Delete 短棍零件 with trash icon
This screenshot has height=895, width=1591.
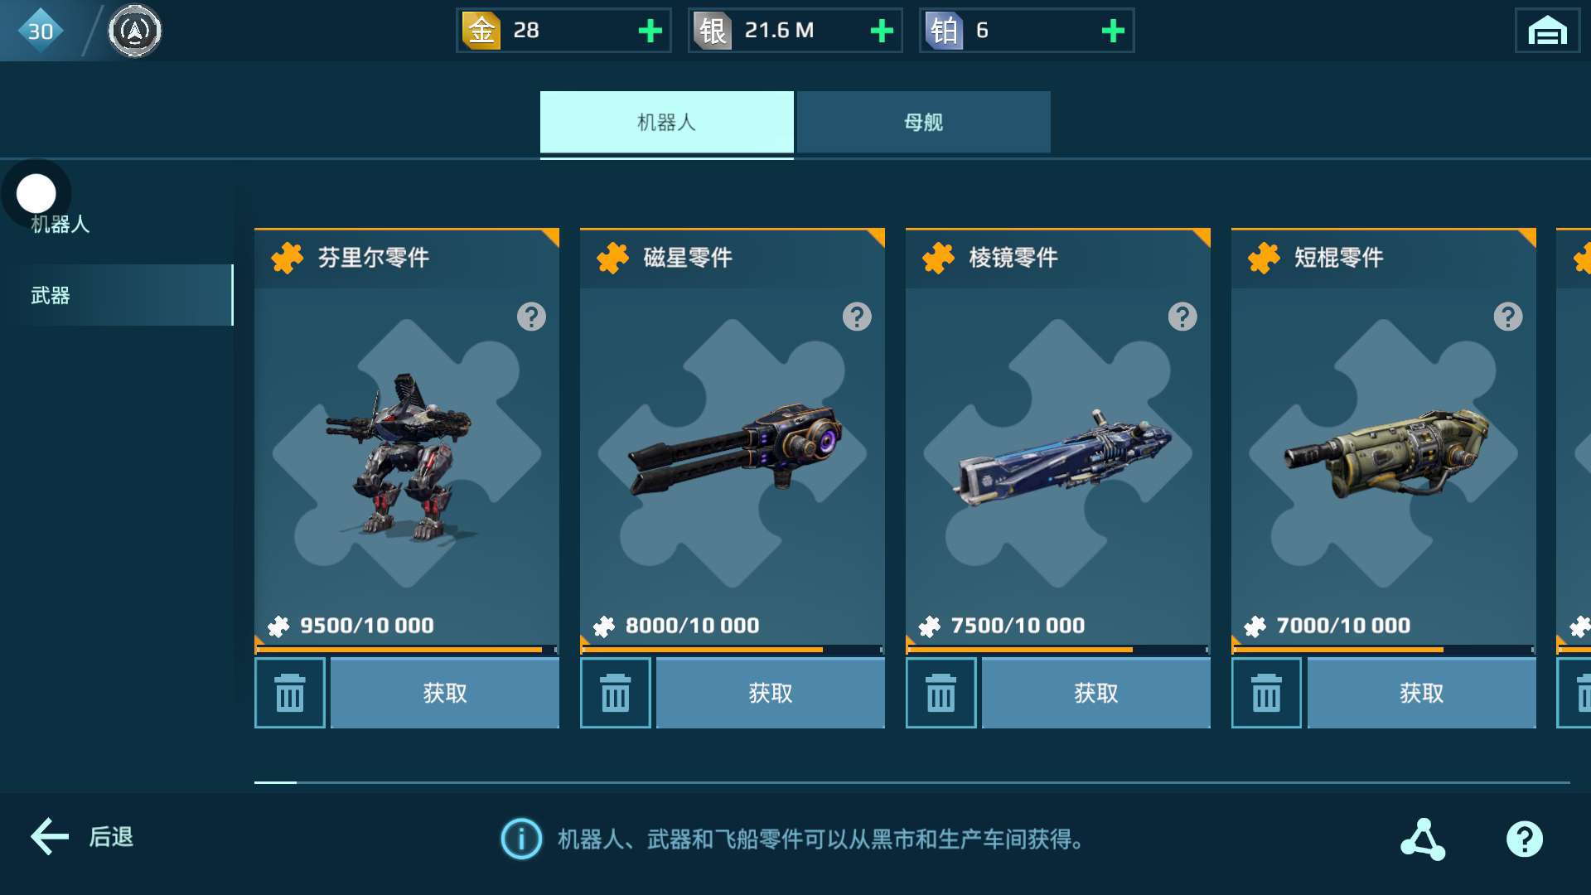1266,693
